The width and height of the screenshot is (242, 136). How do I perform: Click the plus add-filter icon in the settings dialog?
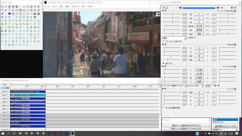tap(235, 8)
